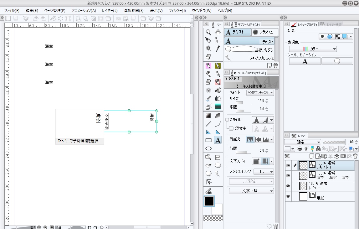Toggle visibility of the 用紙 layer
This screenshot has width=359, height=229.
[288, 196]
